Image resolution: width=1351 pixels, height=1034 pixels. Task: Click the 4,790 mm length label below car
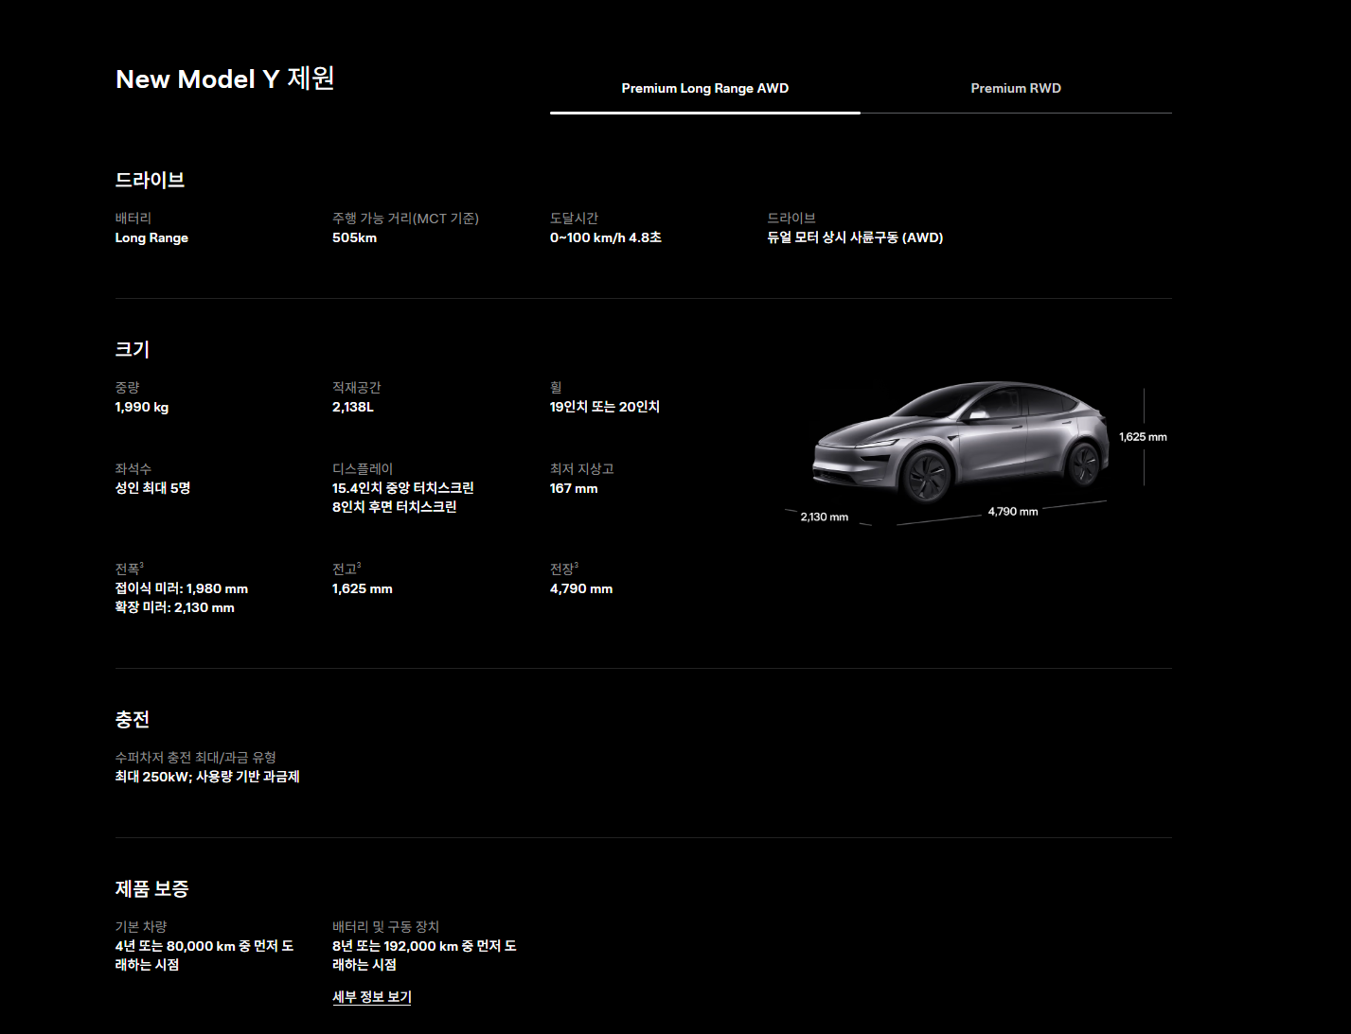pos(1013,512)
